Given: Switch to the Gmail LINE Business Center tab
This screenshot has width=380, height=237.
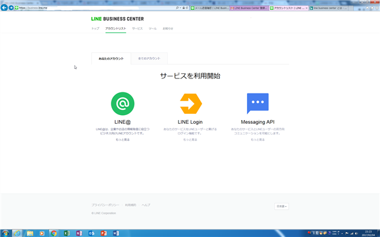Looking at the screenshot, I should click(249, 8).
